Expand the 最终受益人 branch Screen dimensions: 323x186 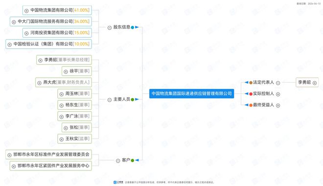(278, 105)
